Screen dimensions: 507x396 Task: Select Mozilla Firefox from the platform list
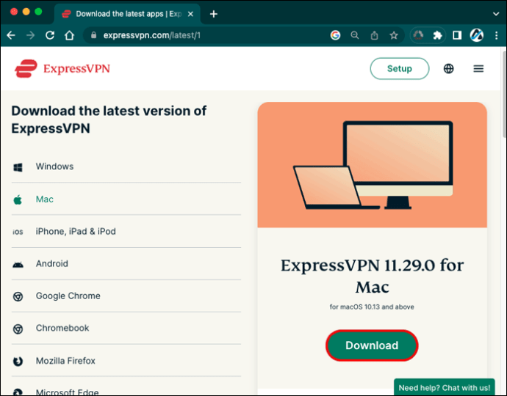pos(126,361)
